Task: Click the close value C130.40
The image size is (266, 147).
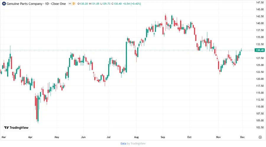Action: [116, 4]
